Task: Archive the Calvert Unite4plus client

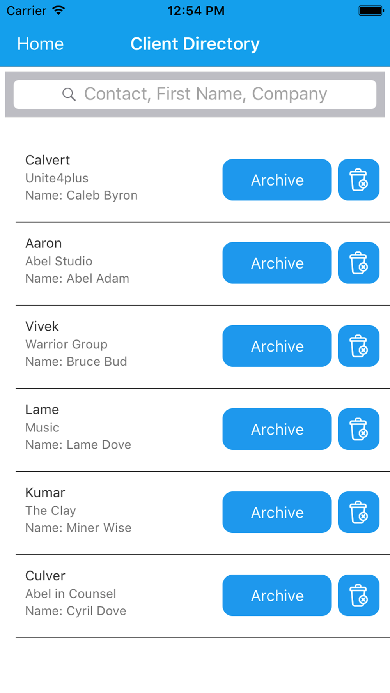Action: [x=277, y=180]
